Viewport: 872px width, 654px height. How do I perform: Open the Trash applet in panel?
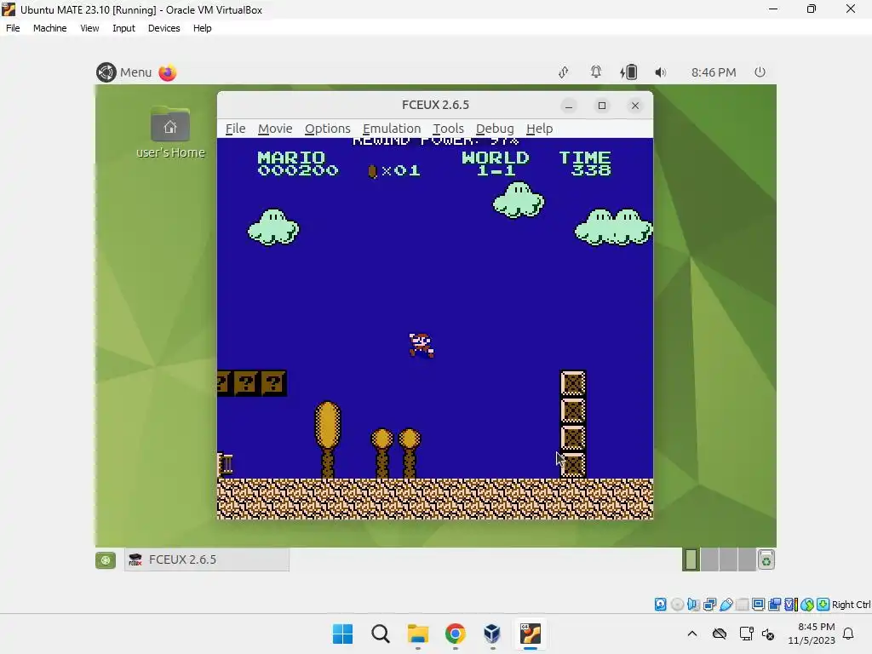click(x=766, y=560)
